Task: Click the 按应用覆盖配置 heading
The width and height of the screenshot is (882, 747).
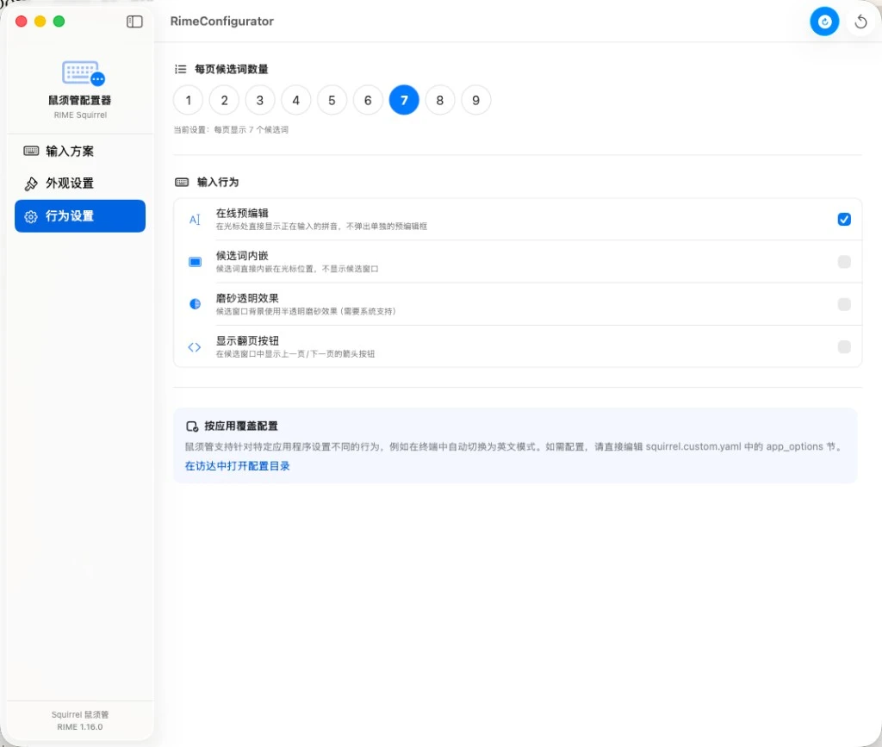Action: [241, 426]
